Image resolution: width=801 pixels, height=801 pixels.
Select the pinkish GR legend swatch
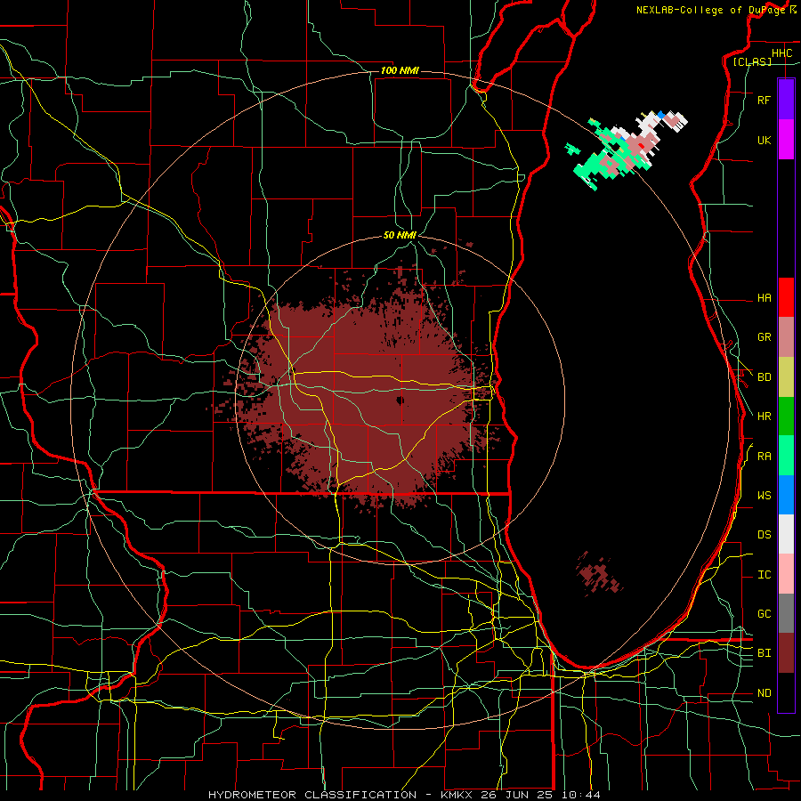point(786,337)
